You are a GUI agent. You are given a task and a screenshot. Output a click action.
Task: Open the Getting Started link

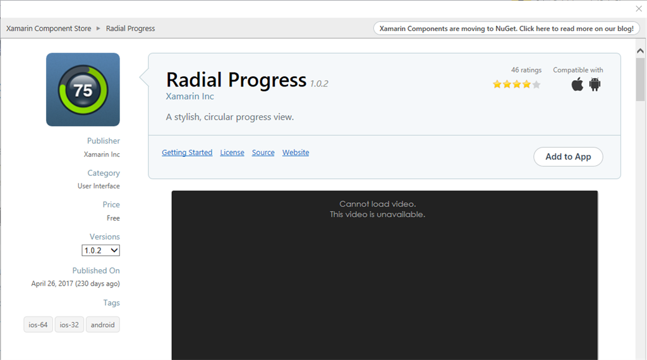(x=187, y=153)
